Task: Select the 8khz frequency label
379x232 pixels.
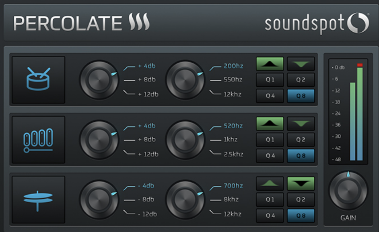Action: point(231,199)
